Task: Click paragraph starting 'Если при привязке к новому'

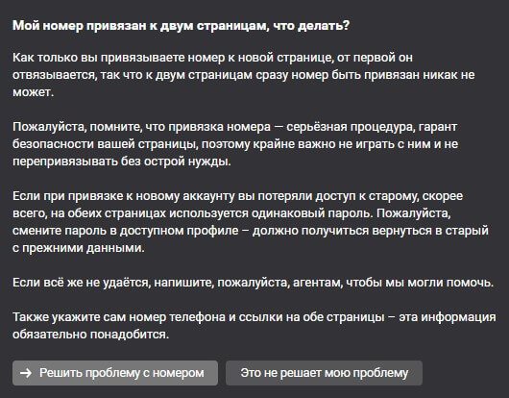Action: [x=251, y=222]
